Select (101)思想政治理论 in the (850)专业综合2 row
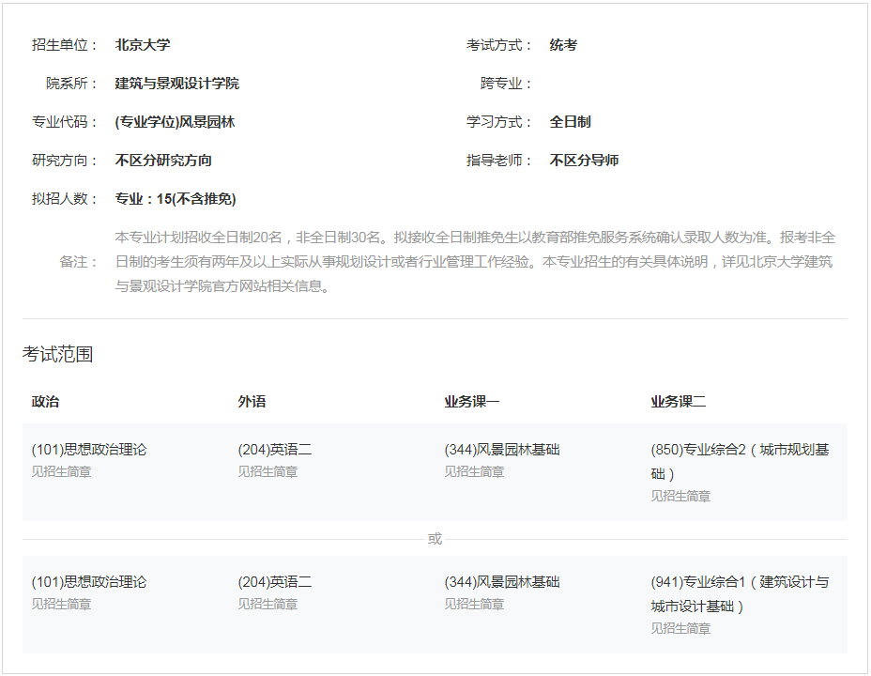This screenshot has height=676, width=871. tap(89, 450)
